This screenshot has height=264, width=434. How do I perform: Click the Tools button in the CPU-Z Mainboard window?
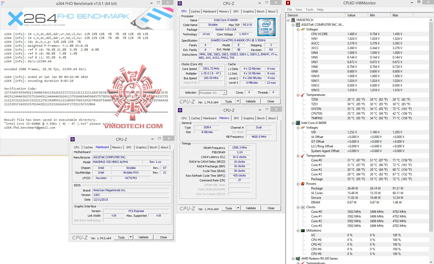click(x=121, y=237)
